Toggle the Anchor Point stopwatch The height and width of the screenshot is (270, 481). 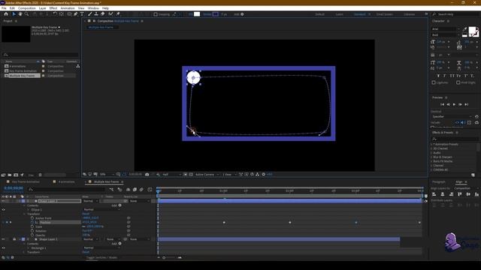[32, 218]
